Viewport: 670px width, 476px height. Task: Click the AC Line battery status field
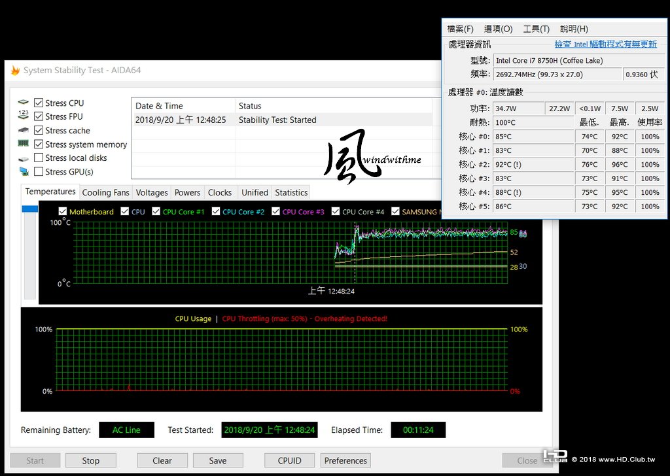(x=126, y=430)
